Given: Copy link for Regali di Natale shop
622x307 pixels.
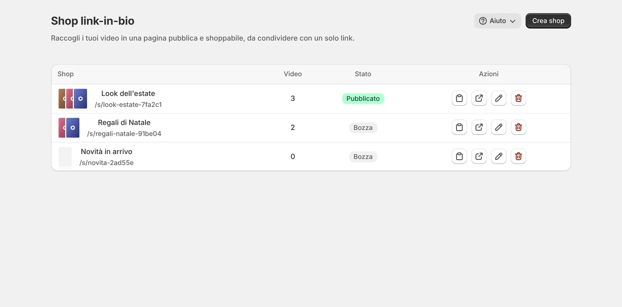Looking at the screenshot, I should pyautogui.click(x=459, y=127).
